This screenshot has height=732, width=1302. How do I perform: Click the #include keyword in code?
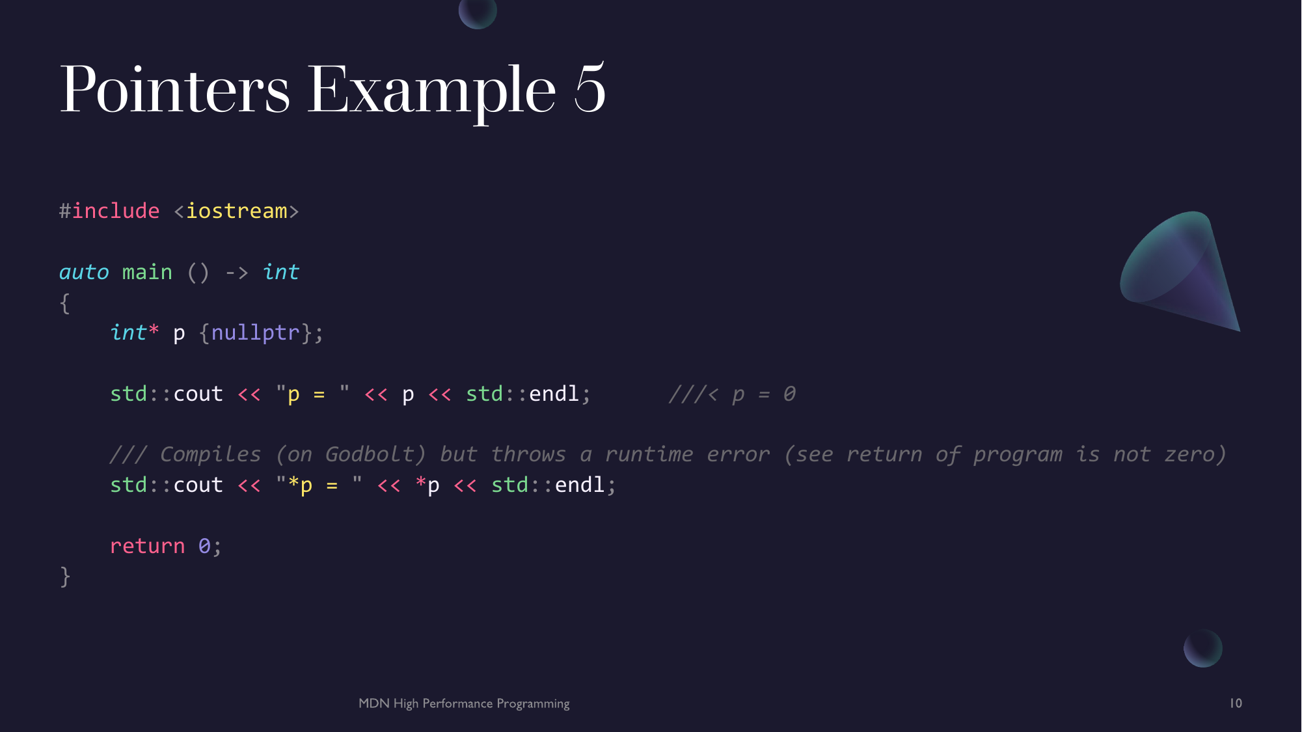[96, 211]
